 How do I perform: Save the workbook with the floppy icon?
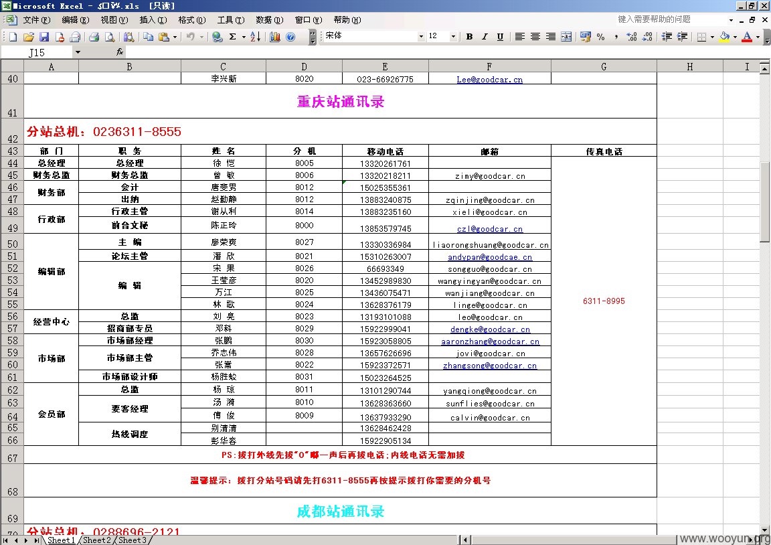click(44, 37)
